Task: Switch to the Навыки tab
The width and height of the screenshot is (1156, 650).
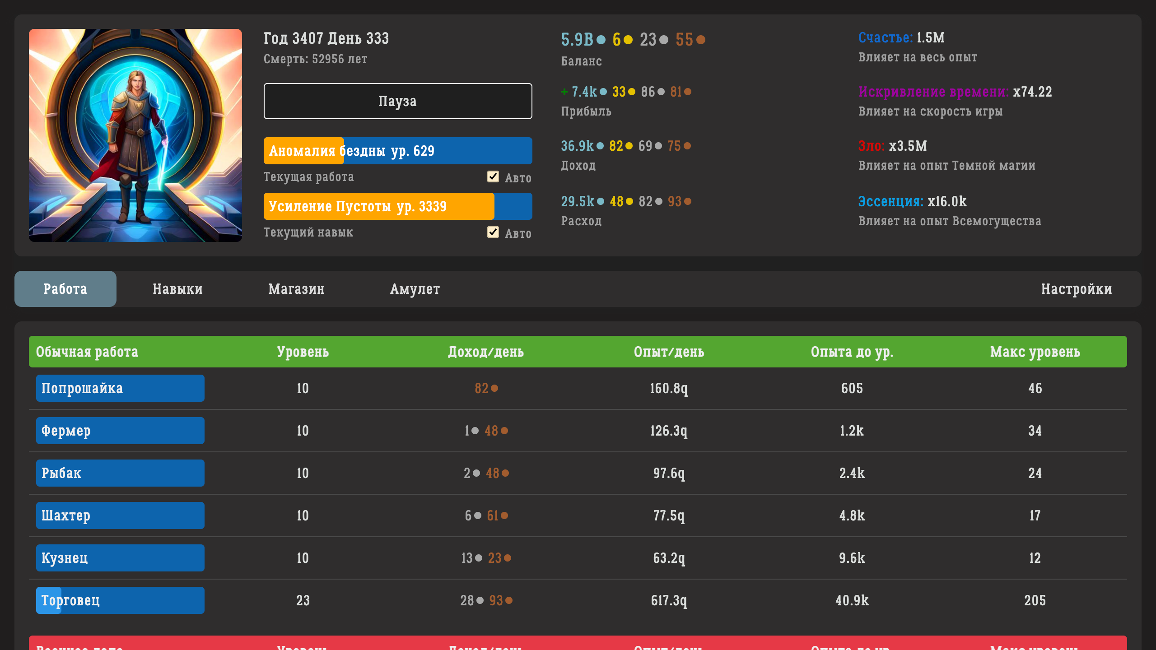Action: 177,289
